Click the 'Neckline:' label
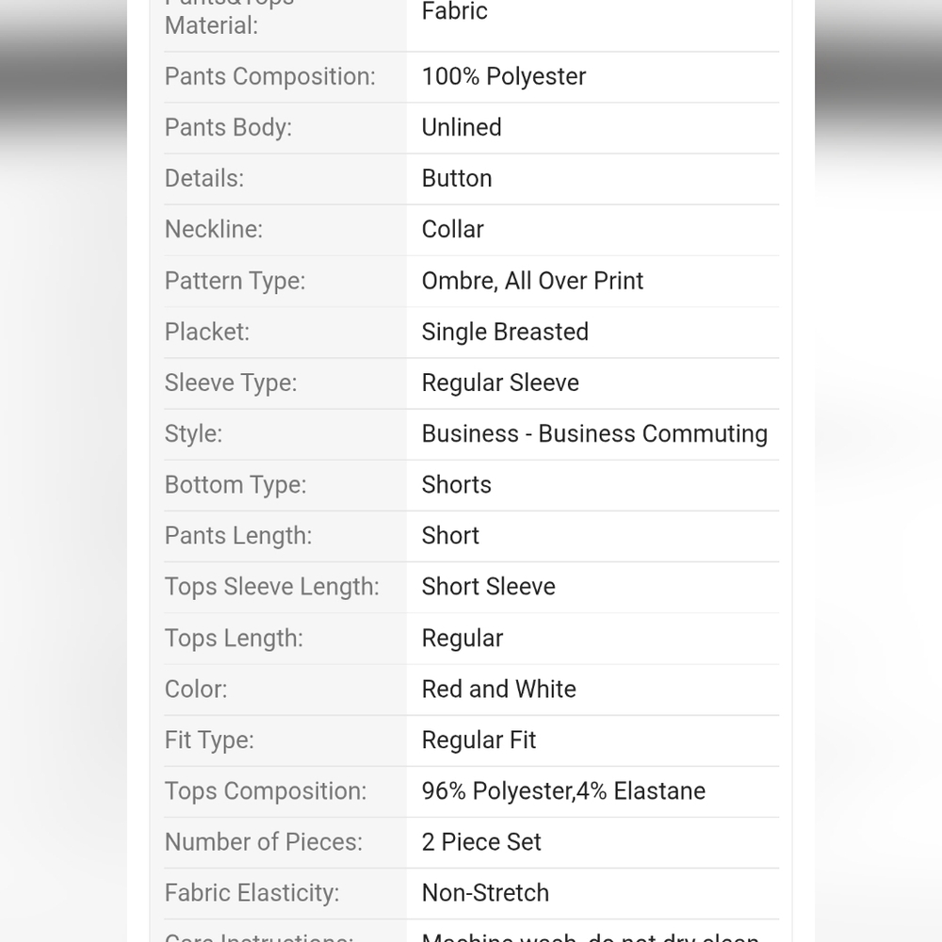 tap(214, 230)
